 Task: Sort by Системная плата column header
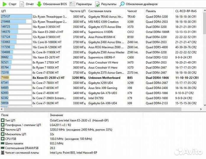click(106, 11)
